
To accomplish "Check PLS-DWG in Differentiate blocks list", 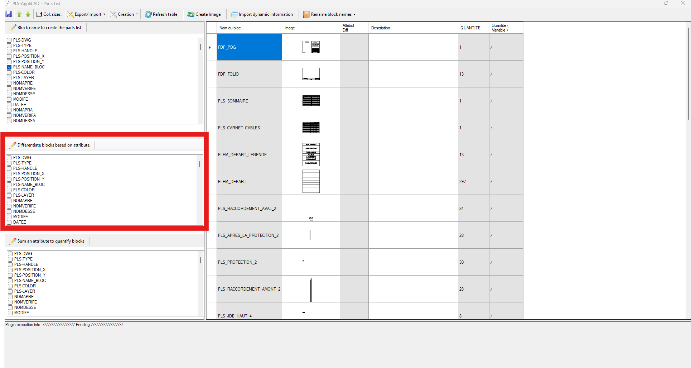I will 9,158.
